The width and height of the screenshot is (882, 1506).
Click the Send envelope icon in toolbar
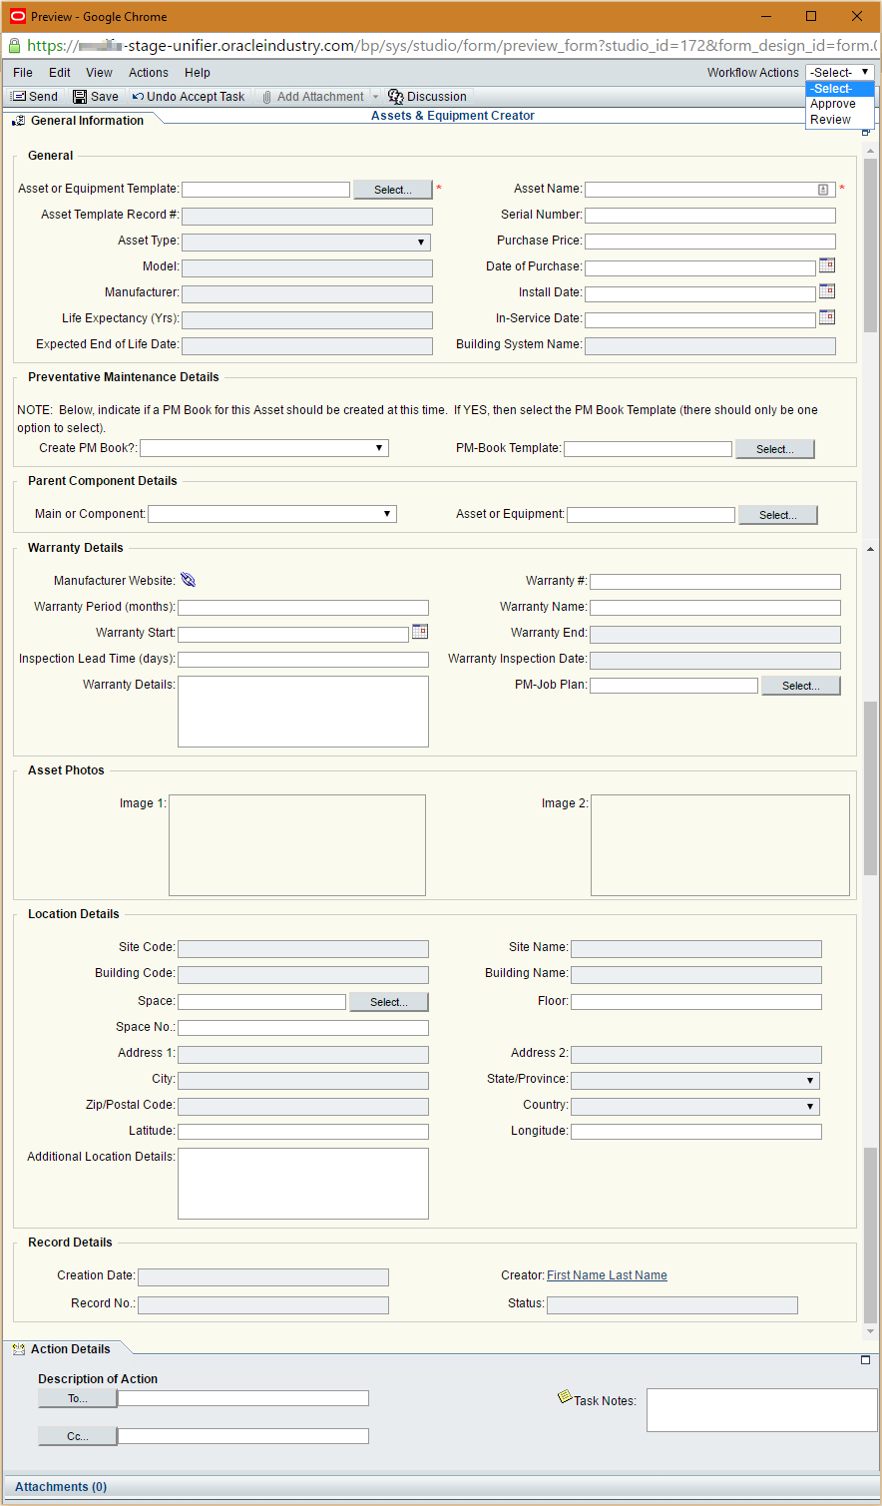pyautogui.click(x=18, y=97)
